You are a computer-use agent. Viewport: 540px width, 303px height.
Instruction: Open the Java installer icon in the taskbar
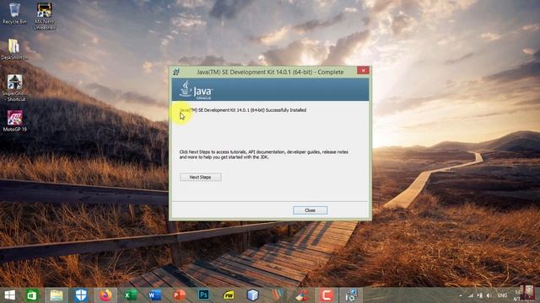coord(351,295)
